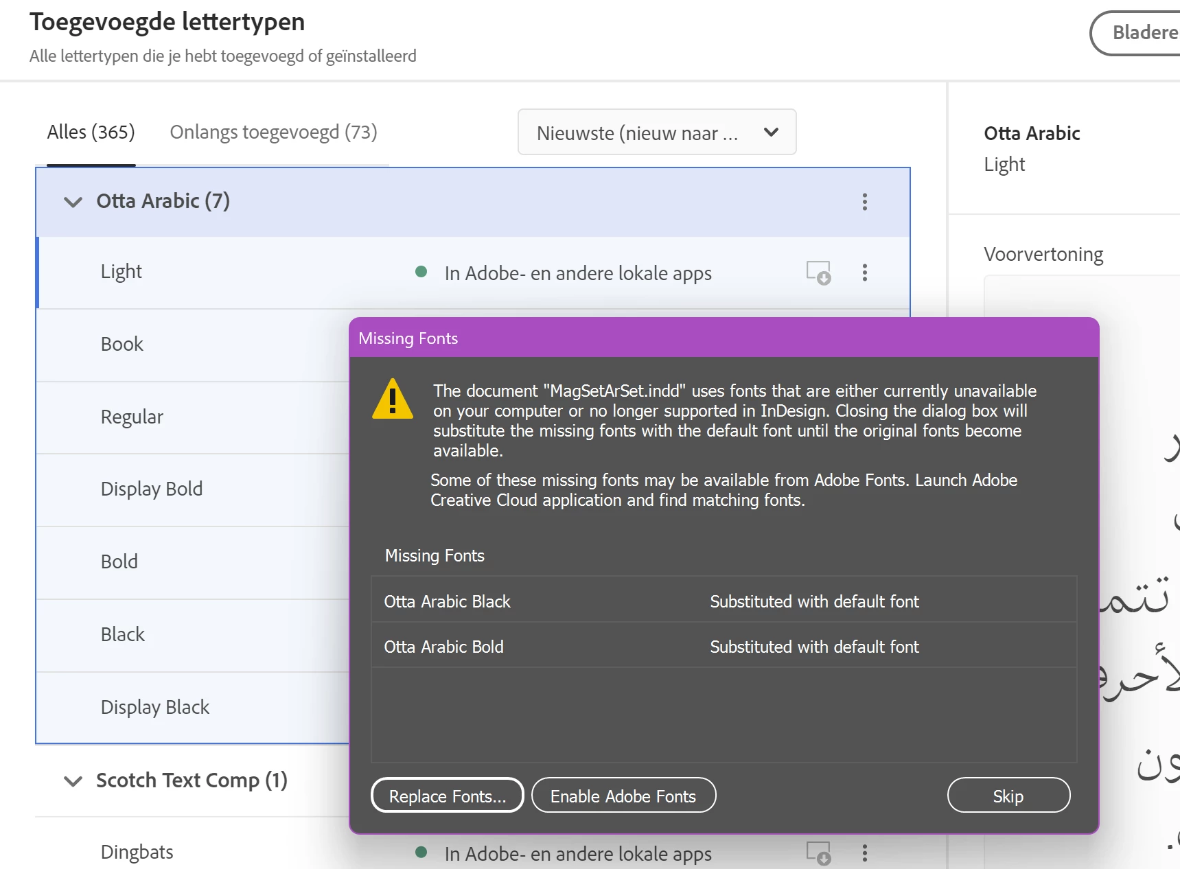1180x869 pixels.
Task: Click the Otta Arabic heading in details panel
Action: pyautogui.click(x=1032, y=133)
